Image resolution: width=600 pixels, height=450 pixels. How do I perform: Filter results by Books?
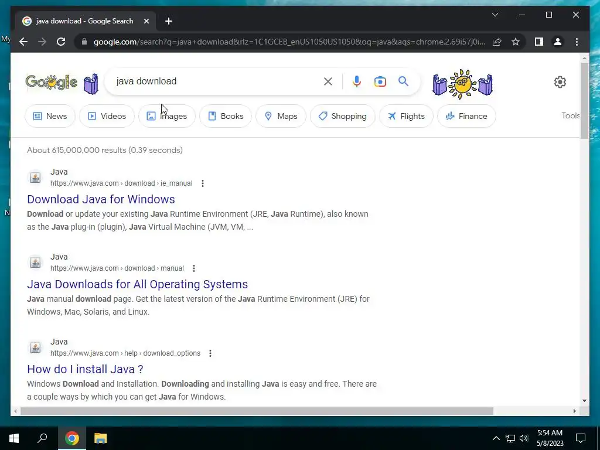pos(226,116)
